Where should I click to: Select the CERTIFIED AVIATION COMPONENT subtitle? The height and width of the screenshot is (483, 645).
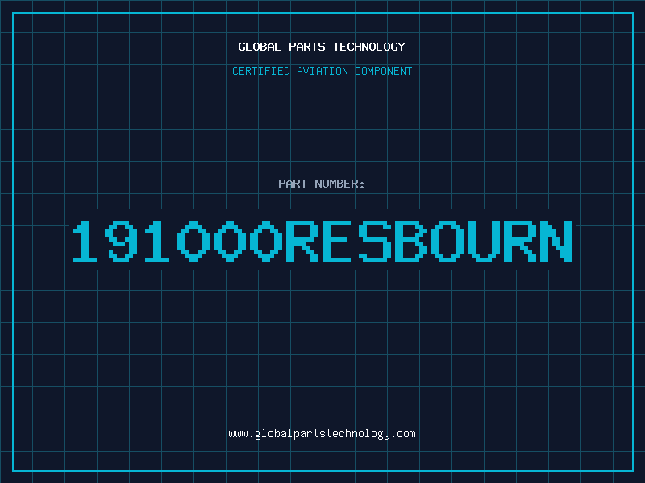[322, 71]
